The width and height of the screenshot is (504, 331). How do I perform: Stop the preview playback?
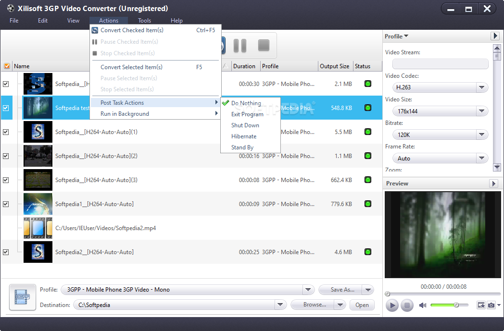tap(407, 306)
